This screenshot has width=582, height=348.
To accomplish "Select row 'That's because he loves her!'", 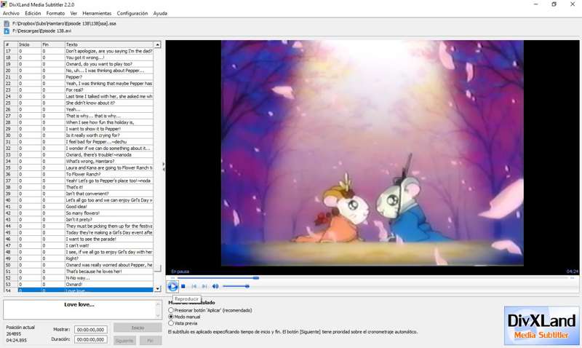I will pos(79,272).
